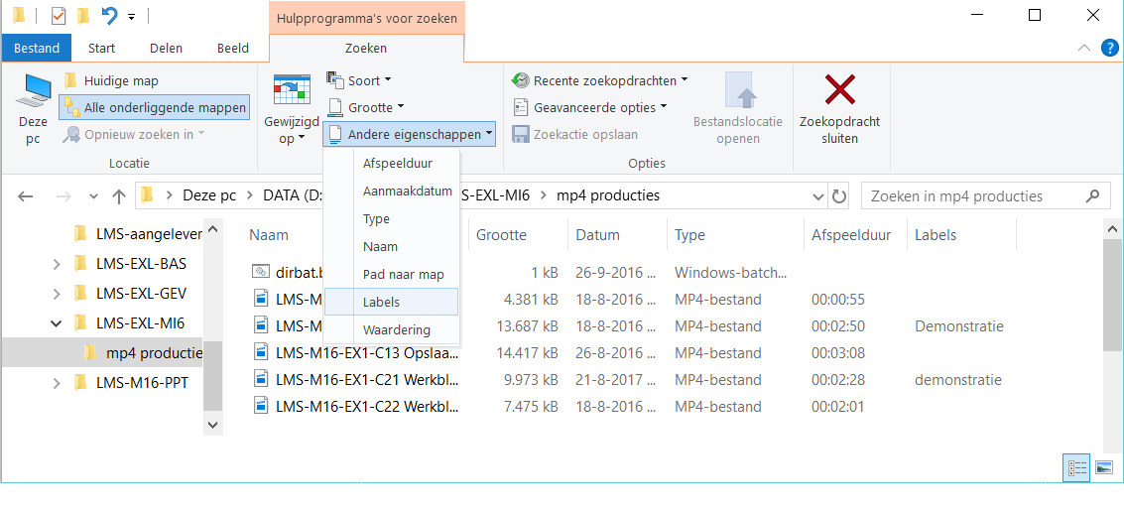Open Quick Access Toolbar customize dropdown
Screen dimensions: 1124x511
coord(131,16)
